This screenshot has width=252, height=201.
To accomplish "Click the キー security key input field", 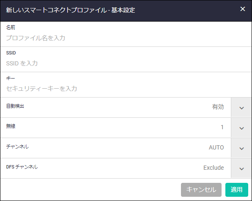I will [x=126, y=89].
